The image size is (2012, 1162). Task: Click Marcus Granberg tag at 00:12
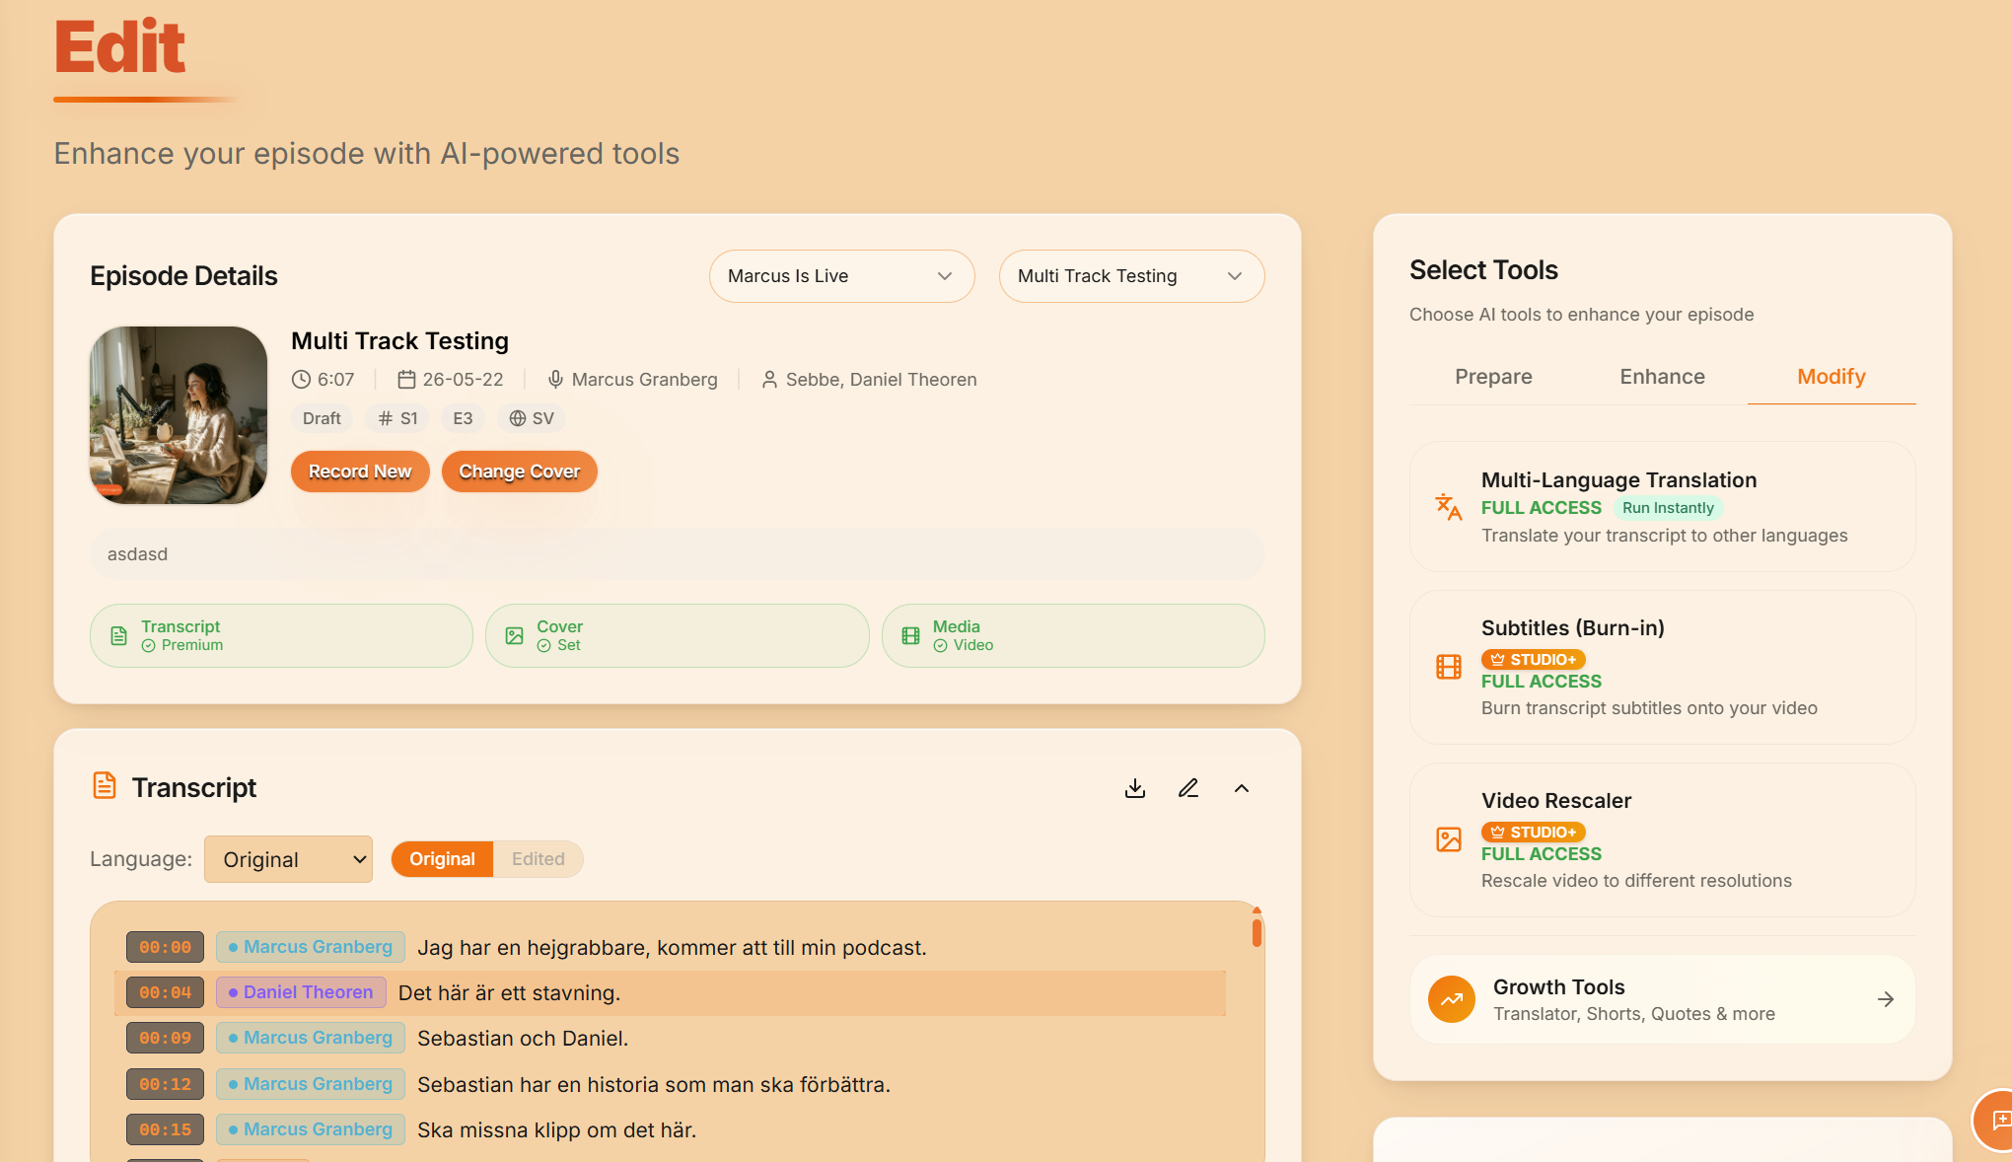point(311,1084)
